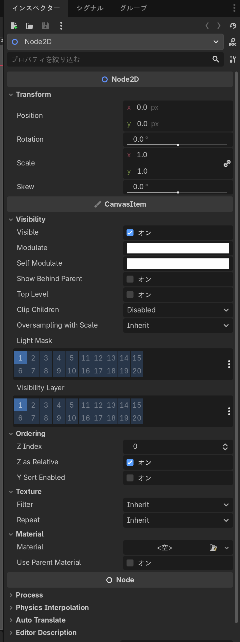Enable Use Parent Material checkbox
The image size is (240, 642).
coord(130,563)
